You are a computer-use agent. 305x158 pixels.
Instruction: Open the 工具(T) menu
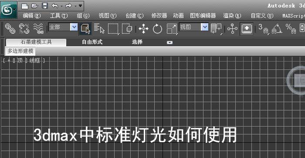[59, 16]
